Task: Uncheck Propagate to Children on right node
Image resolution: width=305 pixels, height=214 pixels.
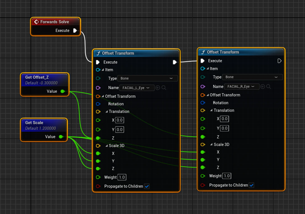Action: [251, 185]
